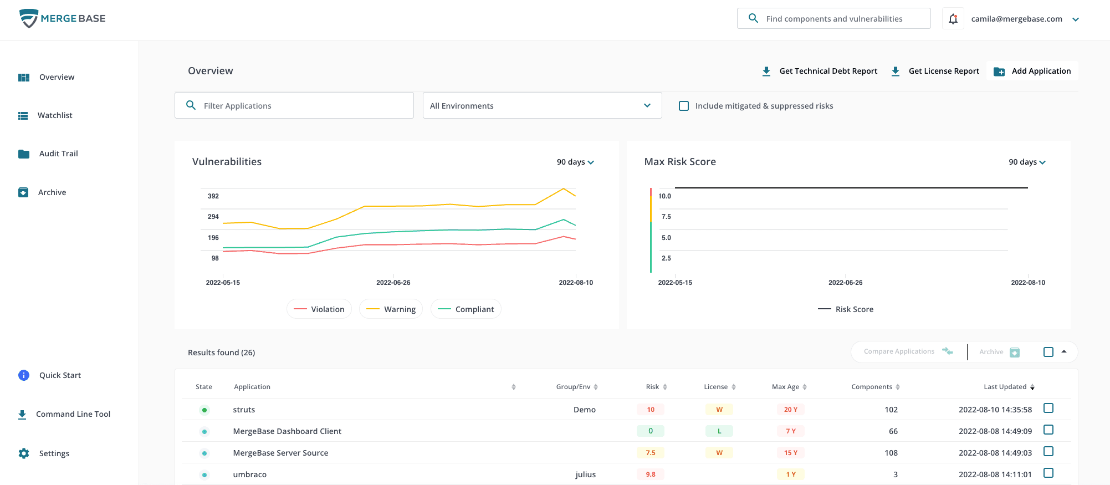Collapse the results toolbar caret
1110x485 pixels.
coord(1064,351)
